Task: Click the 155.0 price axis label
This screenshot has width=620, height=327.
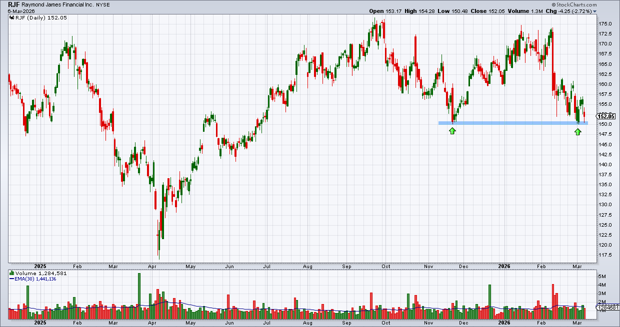Action: pos(605,104)
